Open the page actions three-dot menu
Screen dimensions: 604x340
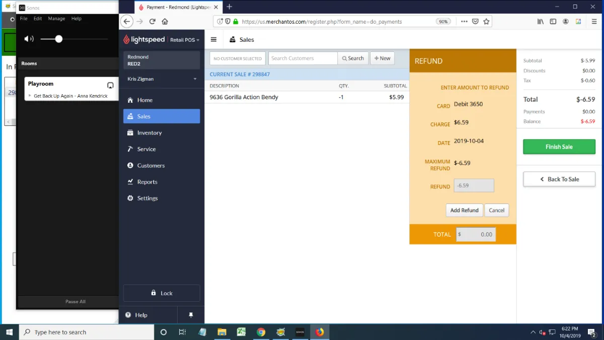click(464, 22)
